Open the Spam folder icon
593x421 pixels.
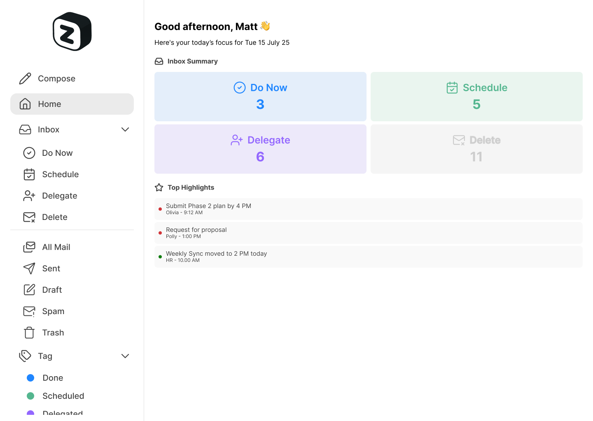click(29, 311)
